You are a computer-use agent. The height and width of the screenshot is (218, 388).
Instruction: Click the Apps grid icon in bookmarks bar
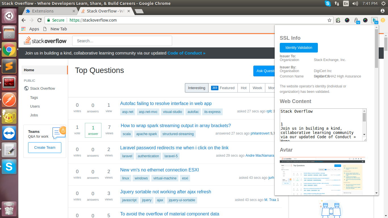click(23, 29)
